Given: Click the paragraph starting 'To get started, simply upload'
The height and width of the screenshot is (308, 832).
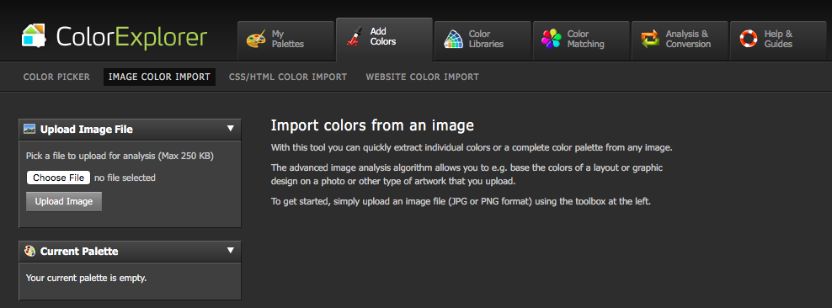Looking at the screenshot, I should click(x=461, y=201).
